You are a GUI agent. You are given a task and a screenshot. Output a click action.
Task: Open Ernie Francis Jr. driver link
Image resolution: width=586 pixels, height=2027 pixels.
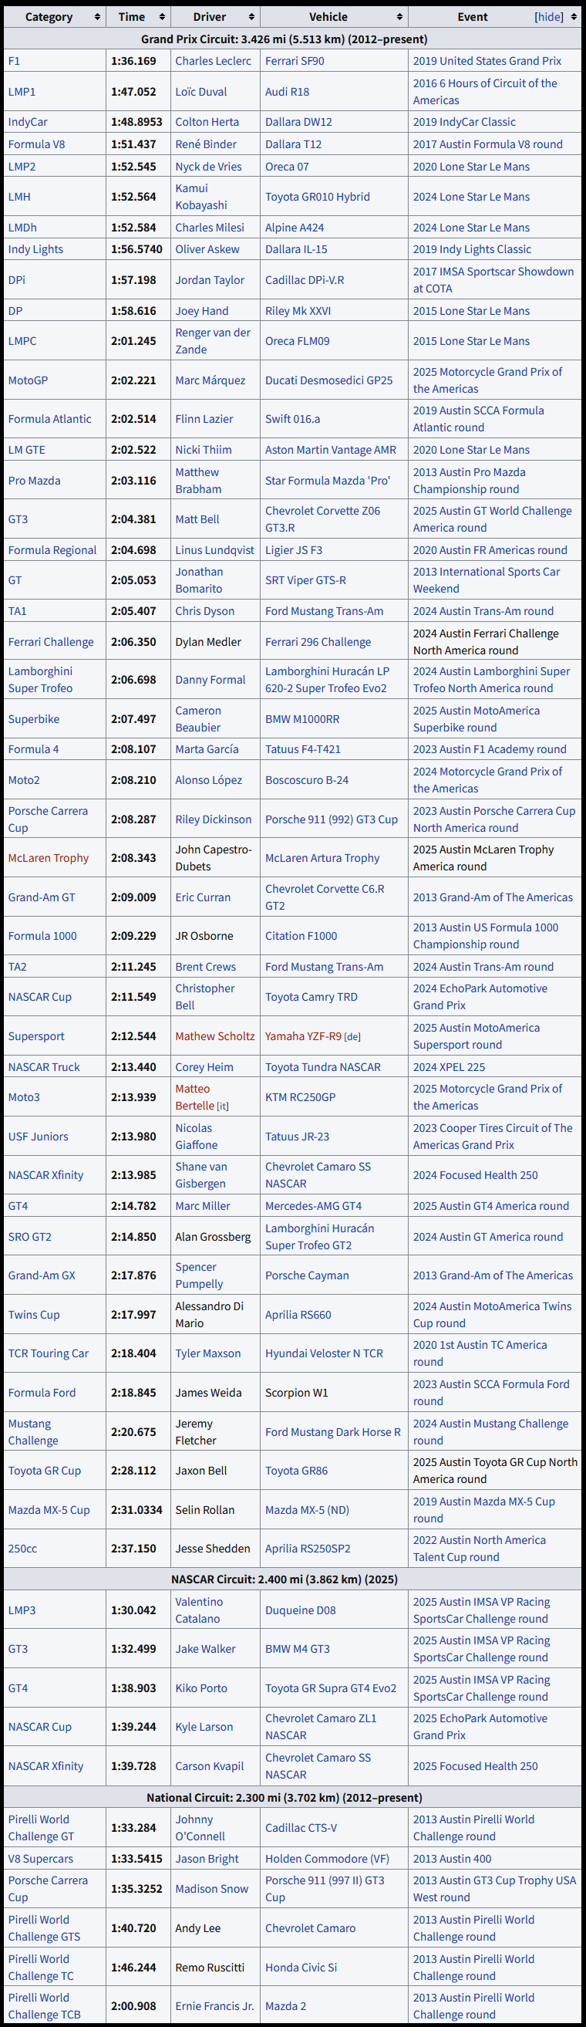point(214,2006)
